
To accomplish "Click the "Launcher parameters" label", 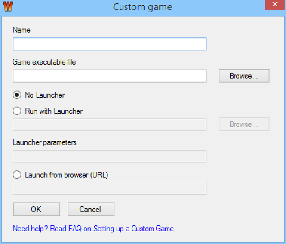I will point(45,143).
